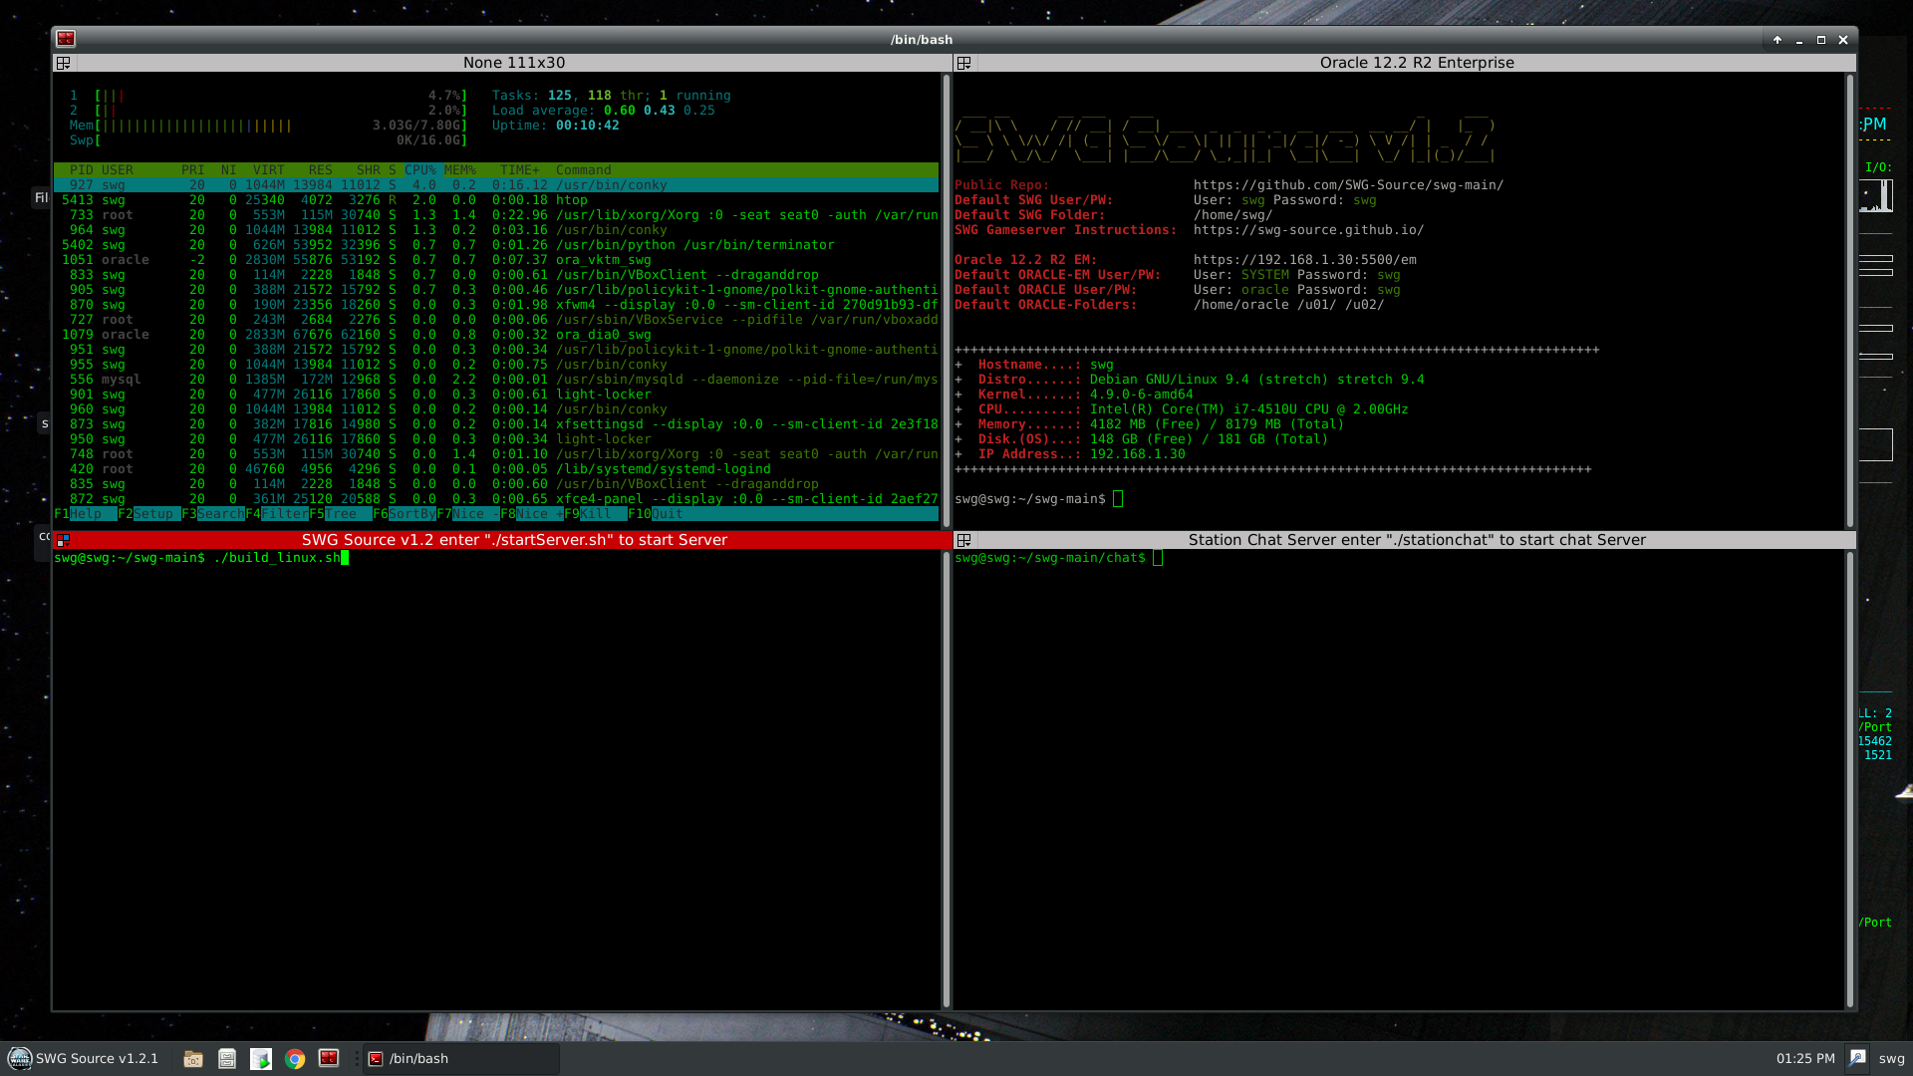Click F3Search in htop footer
The height and width of the screenshot is (1076, 1913).
pyautogui.click(x=213, y=514)
